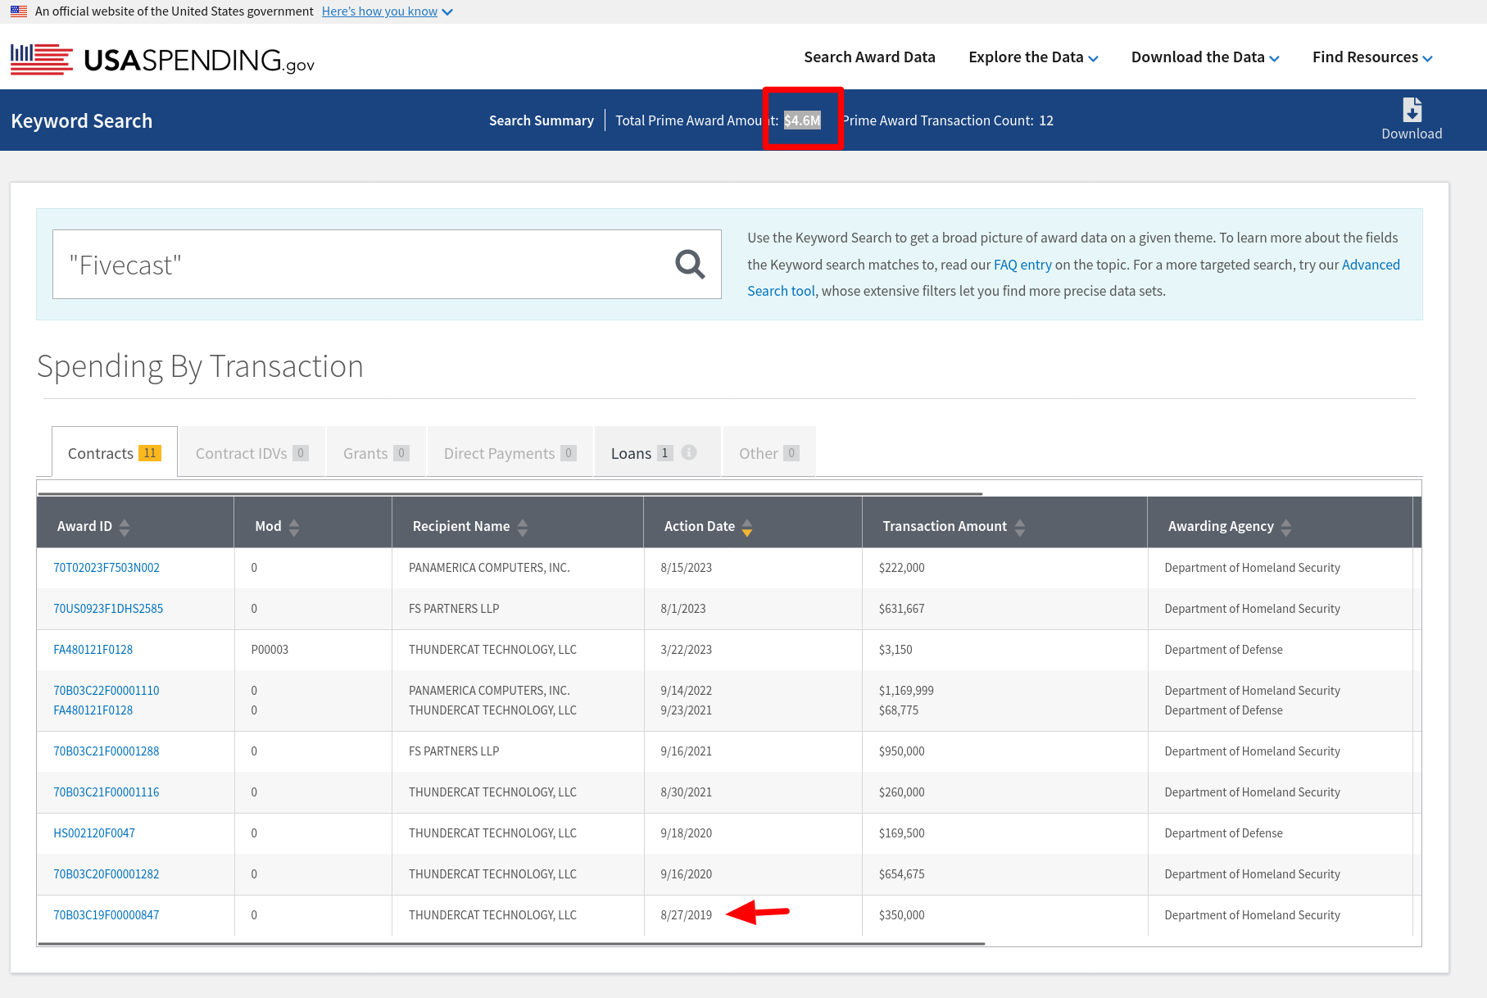Open the Download the Data dropdown

(1205, 57)
